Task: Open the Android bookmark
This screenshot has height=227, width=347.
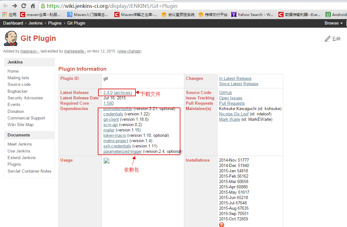Action: coord(336,14)
